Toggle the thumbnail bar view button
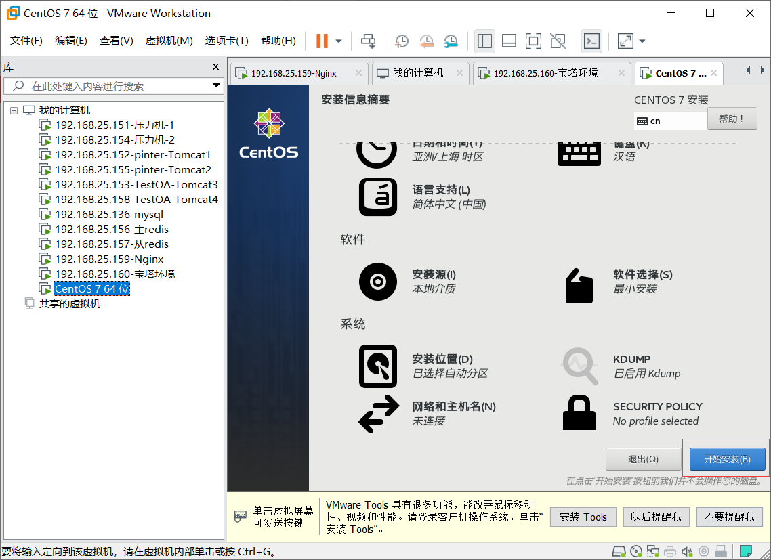 [x=509, y=41]
